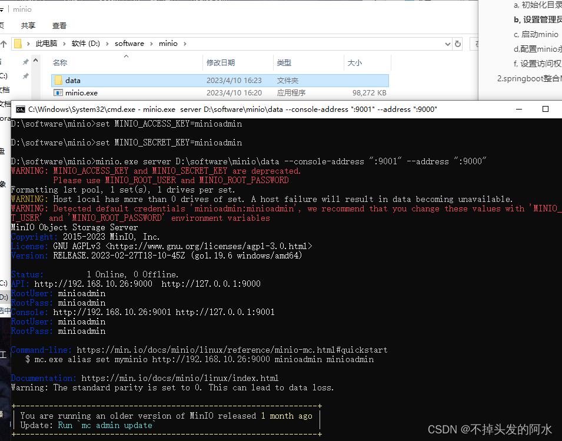Click the mc.exe alias set command
The width and height of the screenshot is (562, 441).
point(204,359)
